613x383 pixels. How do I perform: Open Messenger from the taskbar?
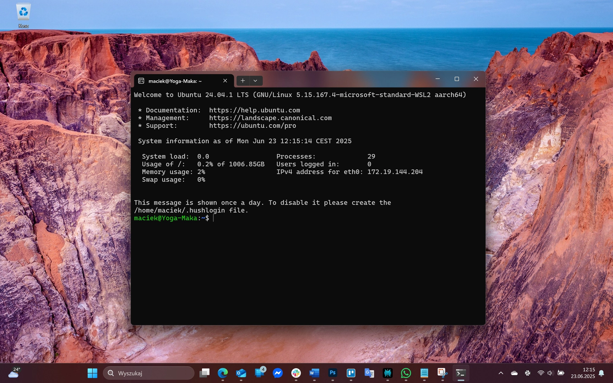click(x=278, y=373)
